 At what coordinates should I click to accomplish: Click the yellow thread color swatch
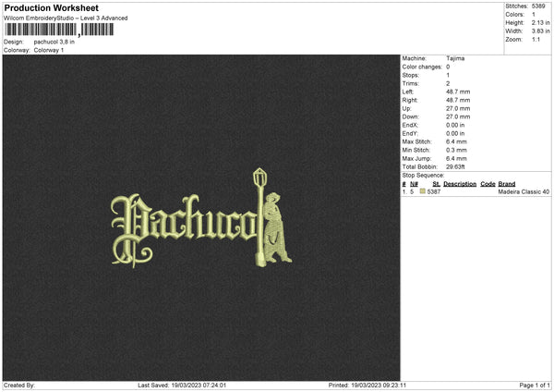[422, 191]
